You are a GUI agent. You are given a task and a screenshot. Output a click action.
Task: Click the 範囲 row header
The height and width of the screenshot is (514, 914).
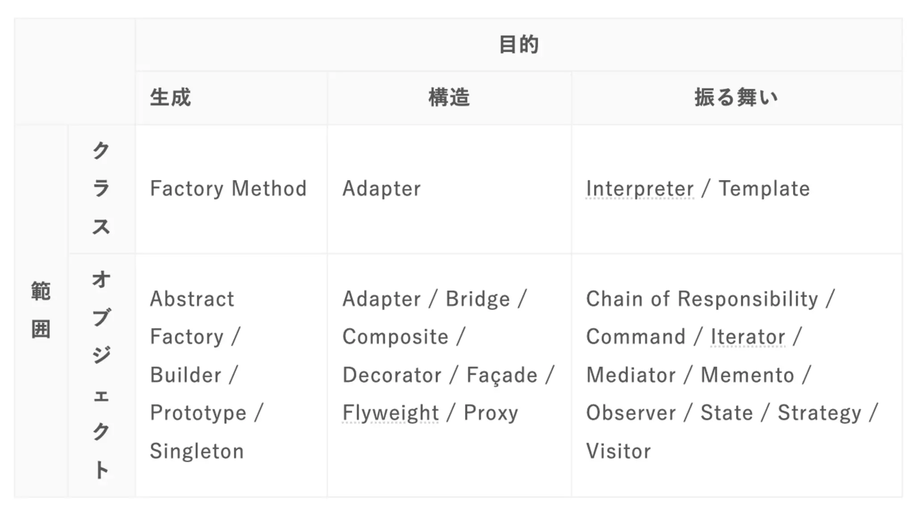(41, 311)
